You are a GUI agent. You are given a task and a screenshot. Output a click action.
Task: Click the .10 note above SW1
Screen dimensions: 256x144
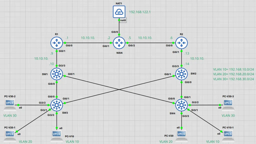(51, 64)
